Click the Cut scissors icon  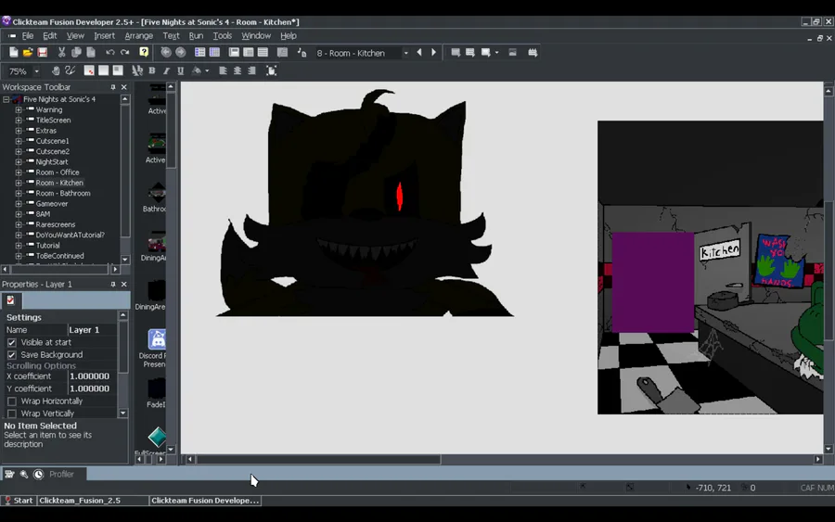[x=61, y=53]
